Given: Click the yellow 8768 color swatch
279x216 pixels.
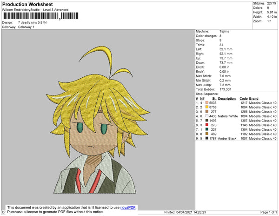Looking at the screenshot, I should [207, 107].
